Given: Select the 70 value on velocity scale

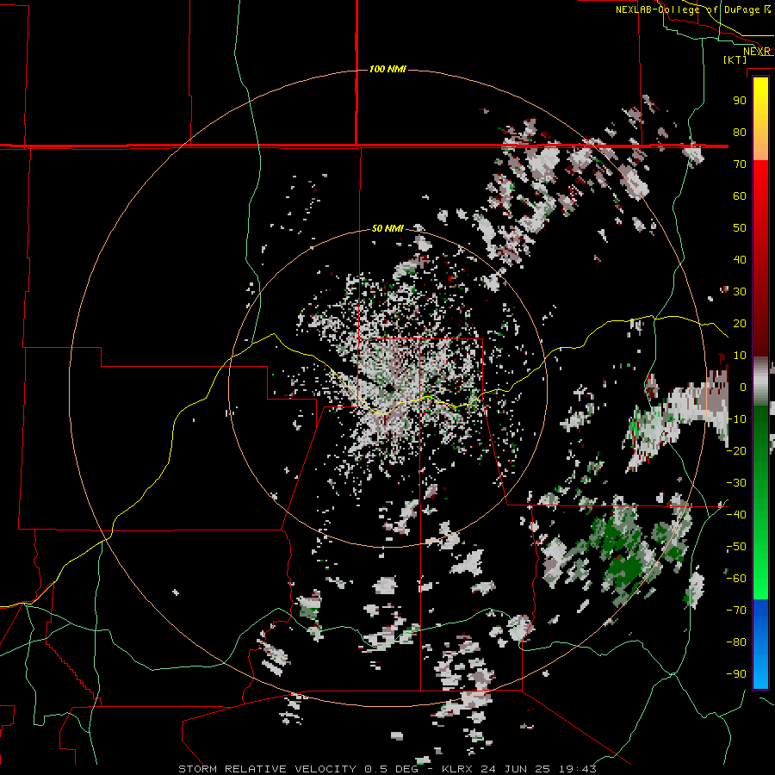Looking at the screenshot, I should coord(740,164).
